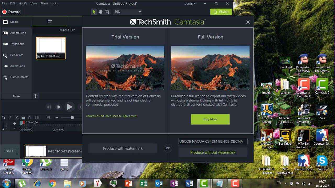
Task: Switch to the Behaviors tab
Action: [x=16, y=55]
